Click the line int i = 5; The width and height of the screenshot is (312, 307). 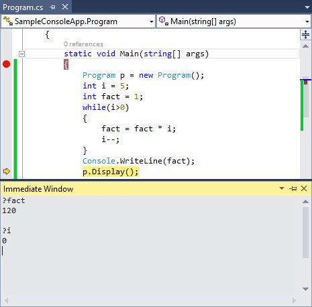(x=105, y=86)
